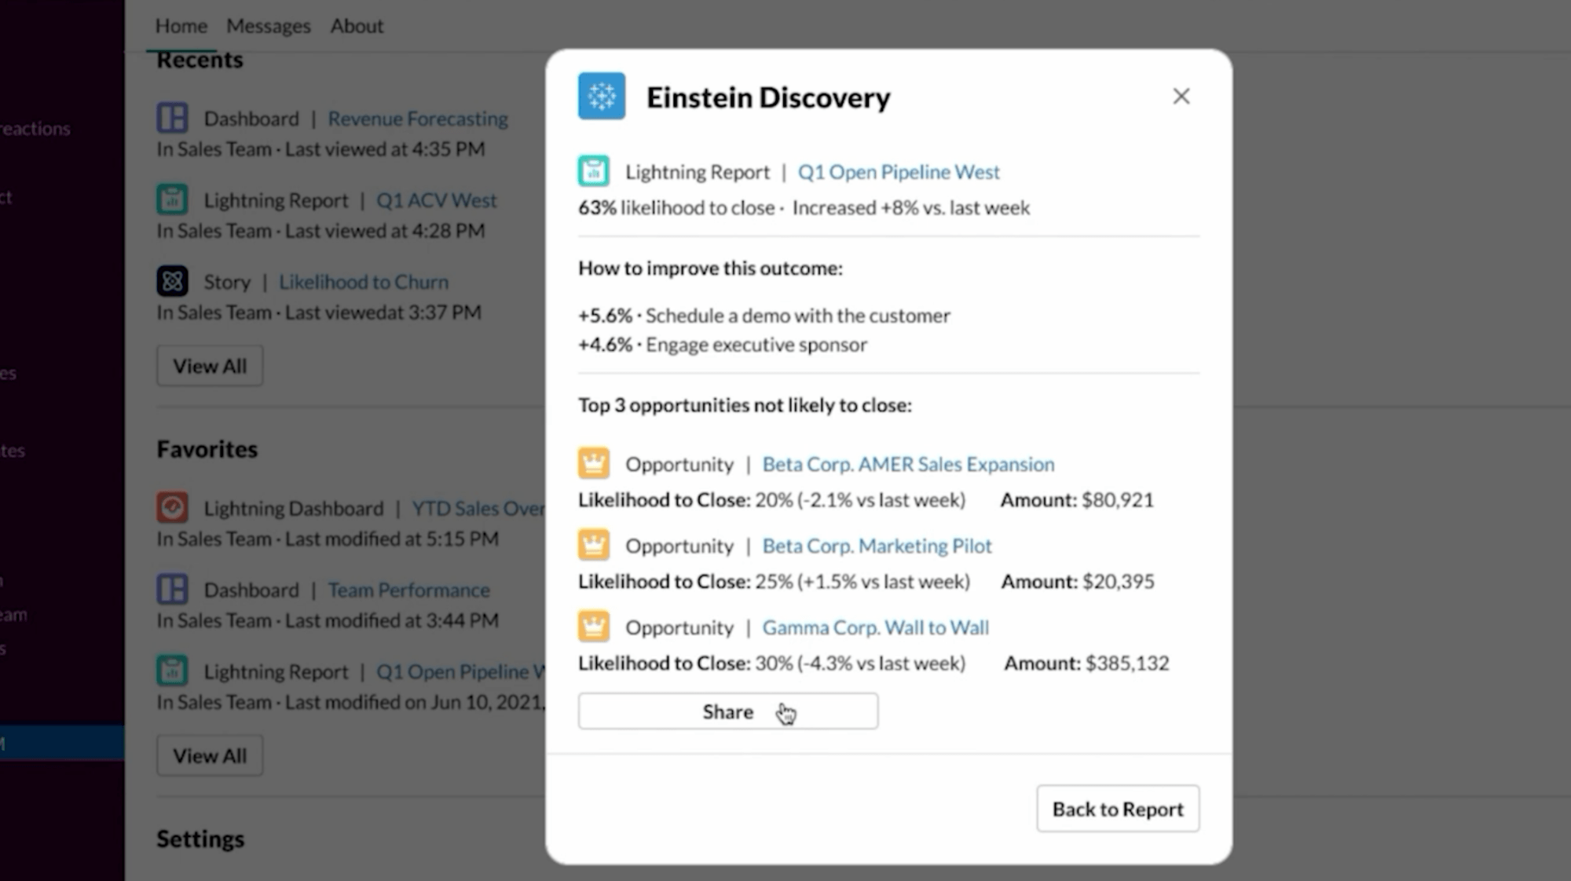The height and width of the screenshot is (881, 1571).
Task: Open the Beta Corp. AMER Sales Expansion link
Action: (x=908, y=464)
